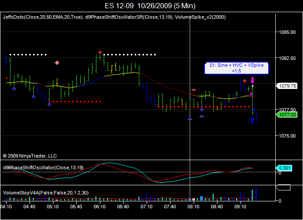Screen dimensions: 303x220
Task: Select the red dot at the 06:10 high
Action: click(x=100, y=53)
